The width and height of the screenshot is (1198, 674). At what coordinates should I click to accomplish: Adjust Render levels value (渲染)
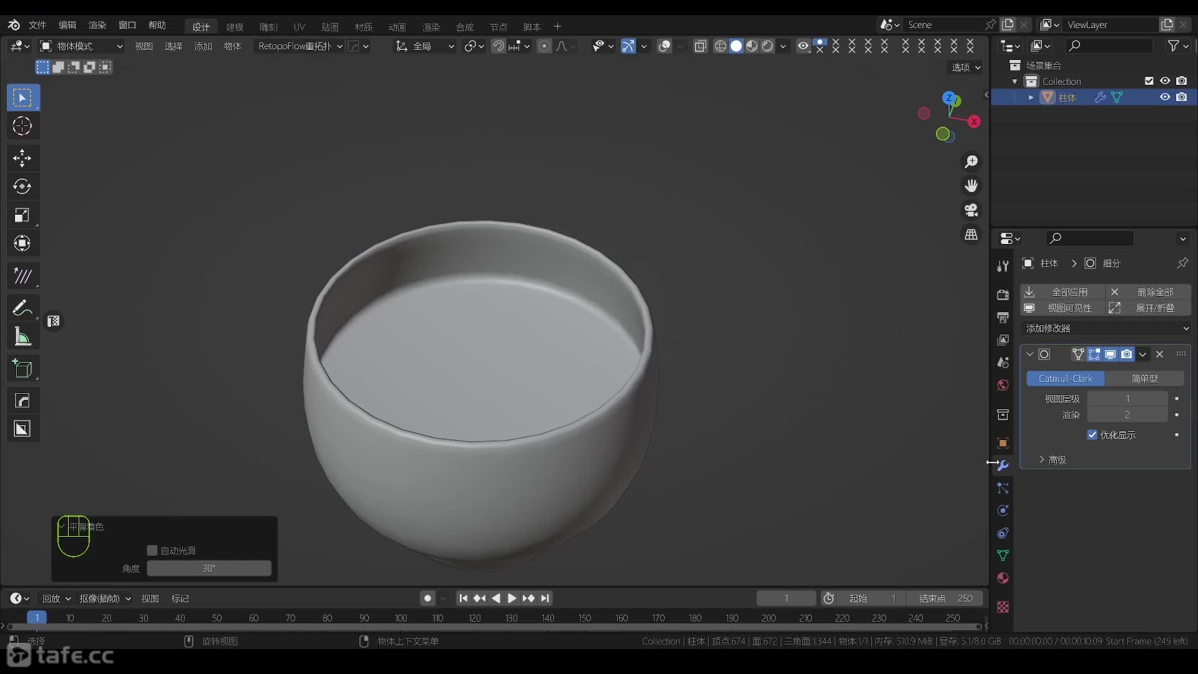tap(1127, 415)
